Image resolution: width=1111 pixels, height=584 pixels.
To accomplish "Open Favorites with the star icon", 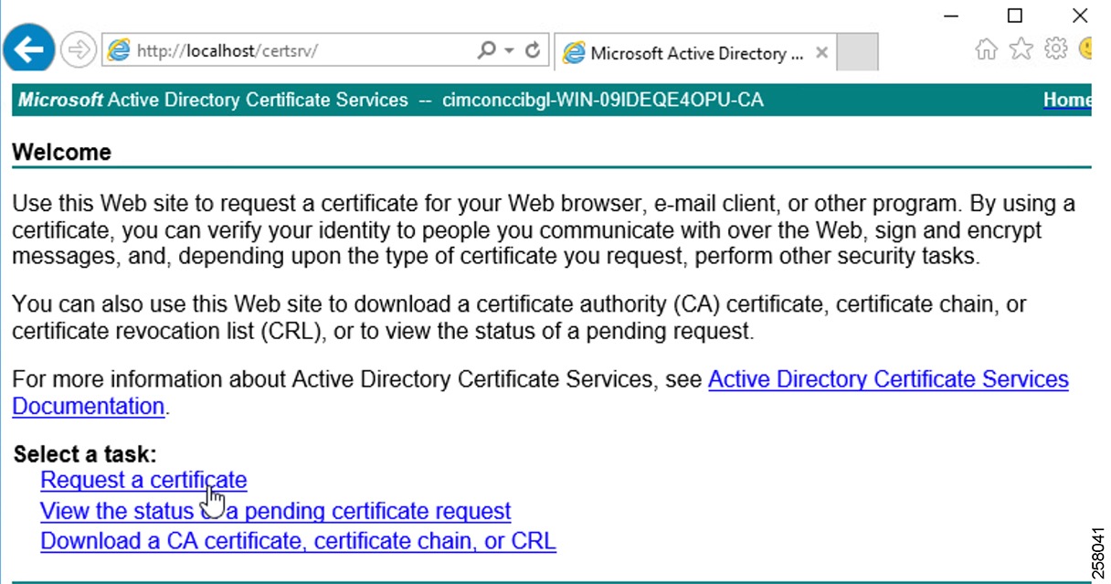I will pos(1021,48).
